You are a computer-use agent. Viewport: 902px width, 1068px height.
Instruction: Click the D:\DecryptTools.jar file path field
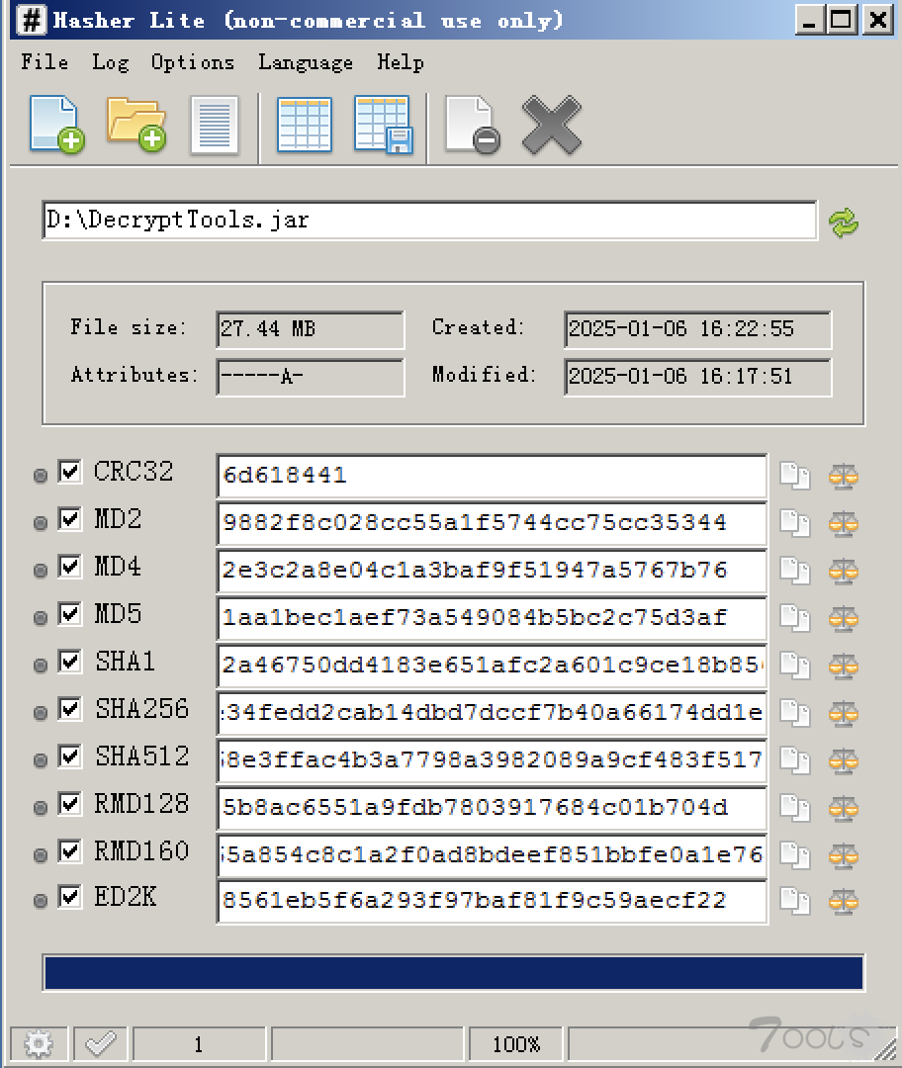429,220
